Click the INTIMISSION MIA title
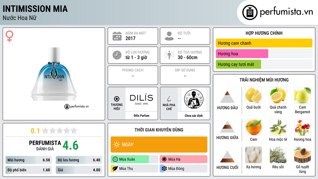Screen dimensions: 318x179 35,9
